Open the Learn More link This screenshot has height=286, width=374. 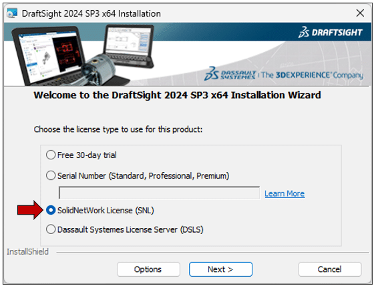pyautogui.click(x=285, y=193)
